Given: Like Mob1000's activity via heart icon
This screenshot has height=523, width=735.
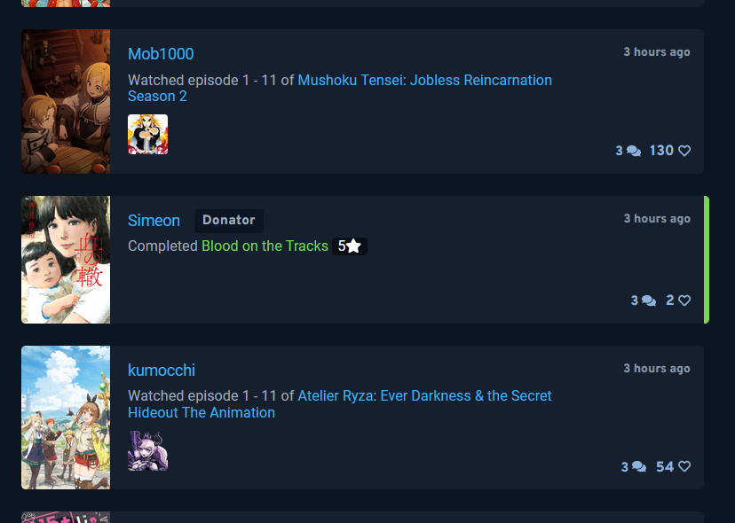Looking at the screenshot, I should click(684, 151).
